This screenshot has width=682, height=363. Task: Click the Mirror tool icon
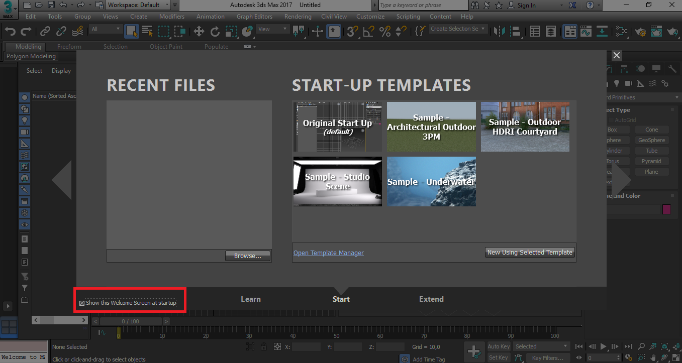[x=500, y=31]
